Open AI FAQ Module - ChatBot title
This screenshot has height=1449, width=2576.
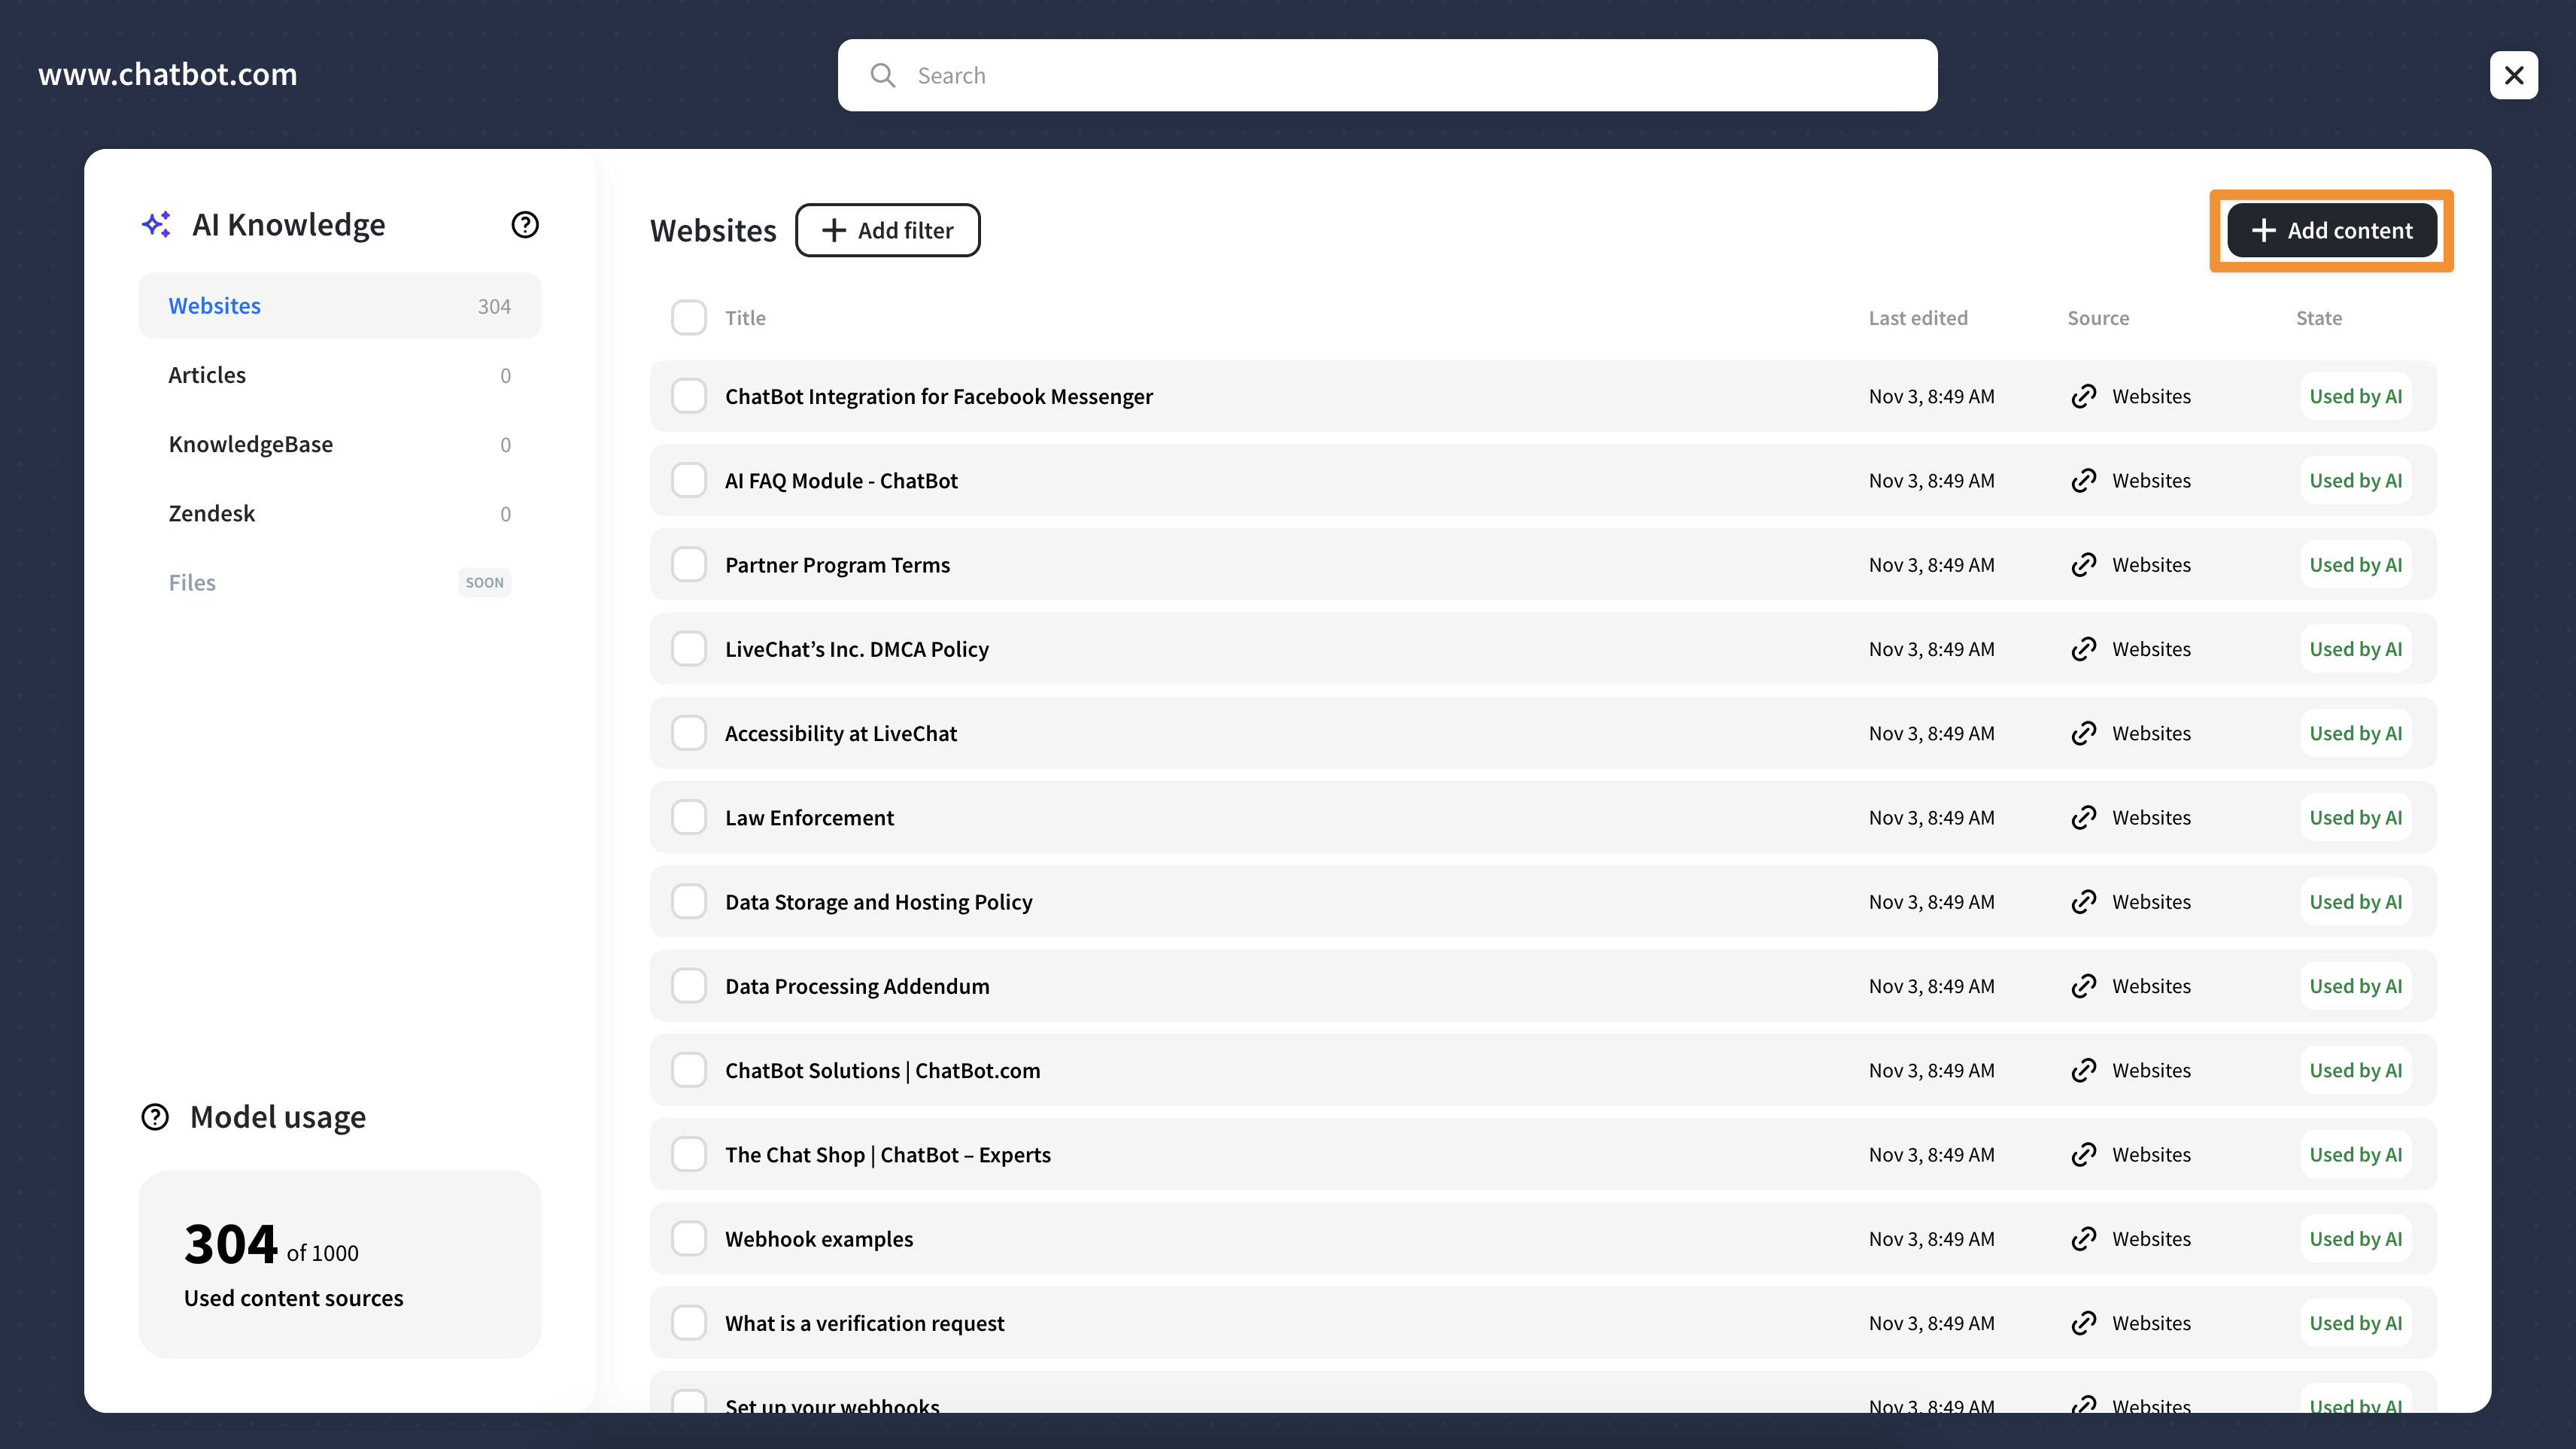(x=841, y=481)
